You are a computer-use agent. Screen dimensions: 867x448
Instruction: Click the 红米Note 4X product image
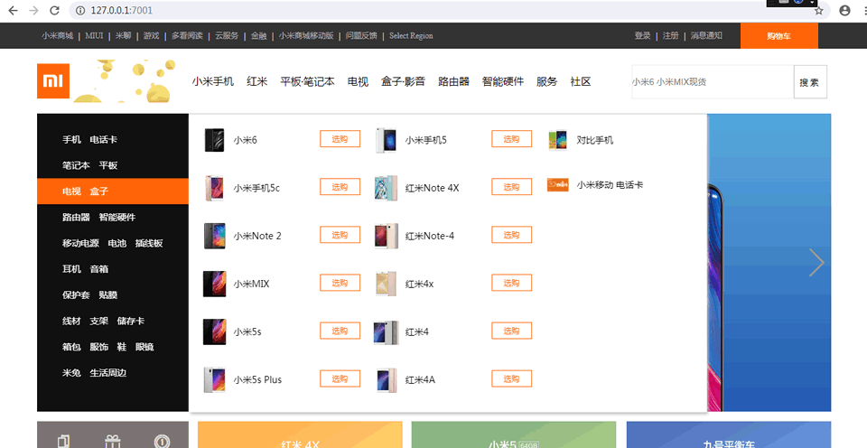tap(386, 188)
